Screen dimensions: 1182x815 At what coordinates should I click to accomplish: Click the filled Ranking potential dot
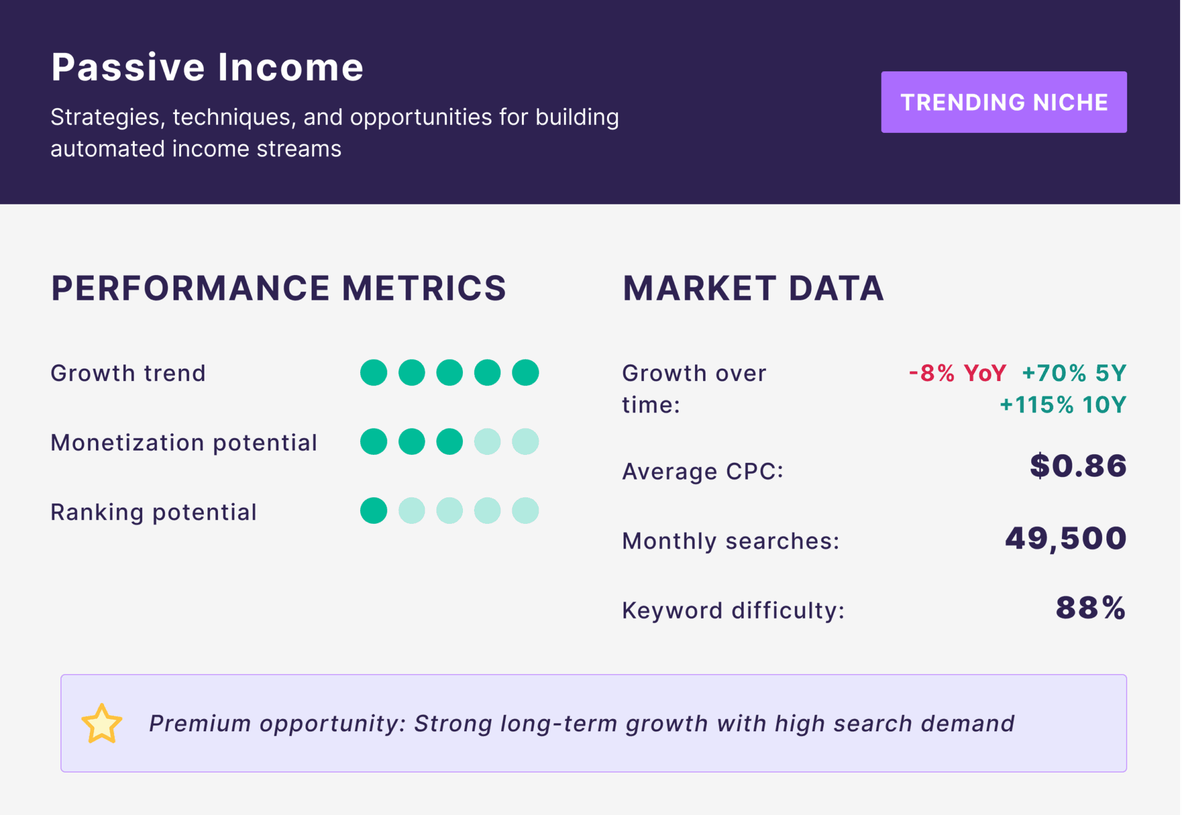point(374,511)
